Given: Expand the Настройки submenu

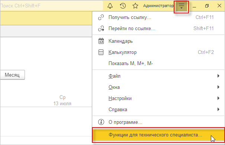Looking at the screenshot, I should tap(158, 98).
